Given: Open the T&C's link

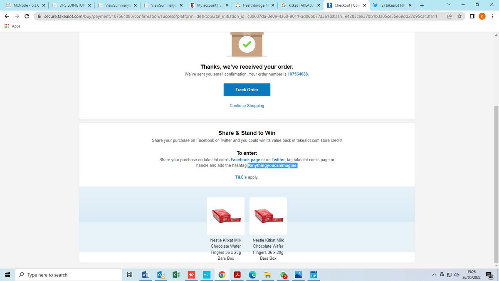Looking at the screenshot, I should (x=241, y=177).
